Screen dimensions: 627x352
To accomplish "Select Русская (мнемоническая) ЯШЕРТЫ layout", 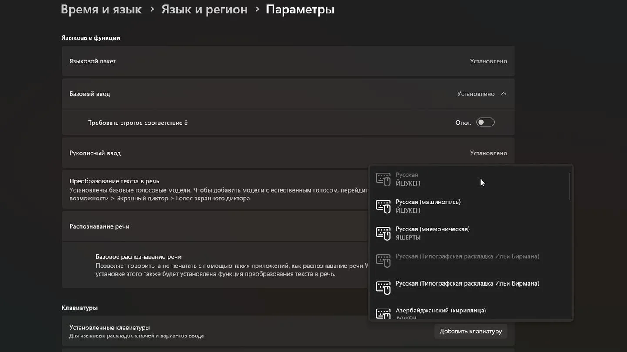I will [x=470, y=233].
